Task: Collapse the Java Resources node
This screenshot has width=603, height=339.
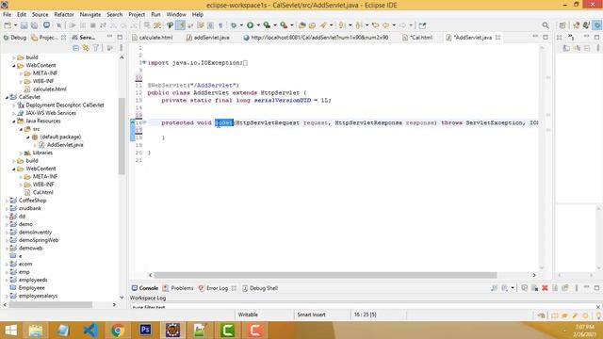Action: click(x=14, y=121)
